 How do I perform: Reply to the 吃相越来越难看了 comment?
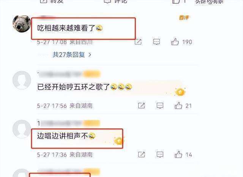point(156,42)
